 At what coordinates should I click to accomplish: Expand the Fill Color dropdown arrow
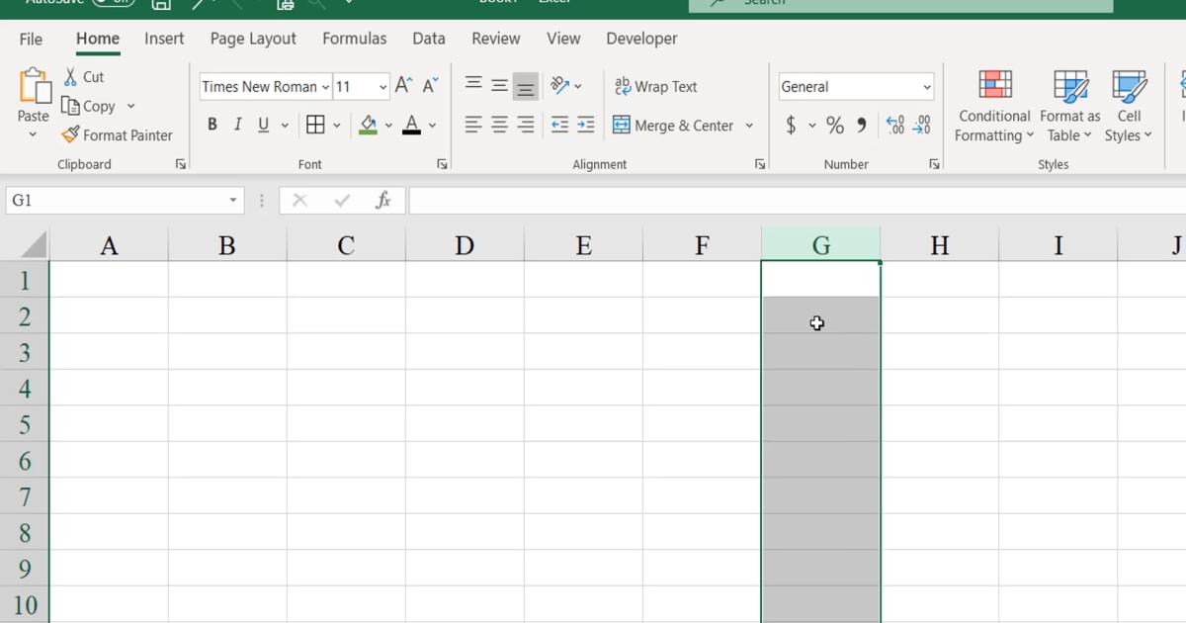click(x=388, y=125)
